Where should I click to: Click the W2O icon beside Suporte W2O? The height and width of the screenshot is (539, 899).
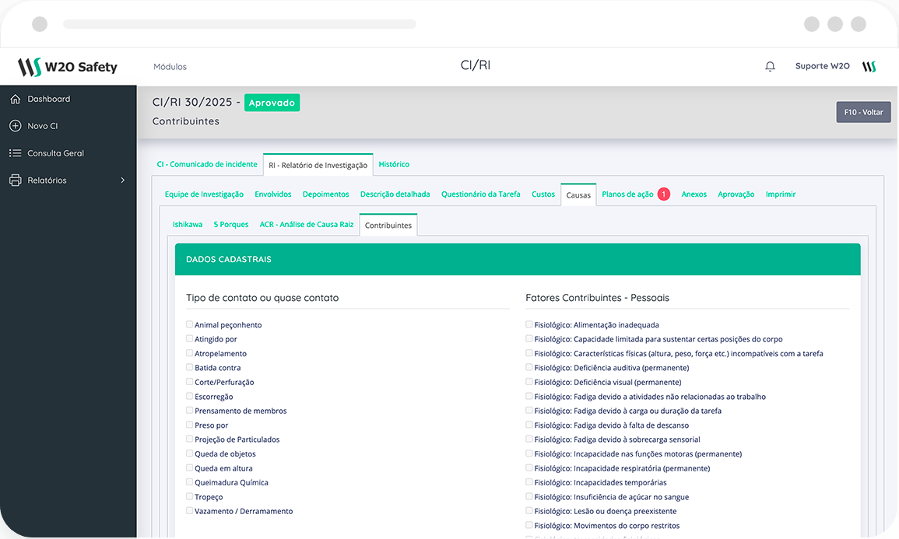coord(869,67)
